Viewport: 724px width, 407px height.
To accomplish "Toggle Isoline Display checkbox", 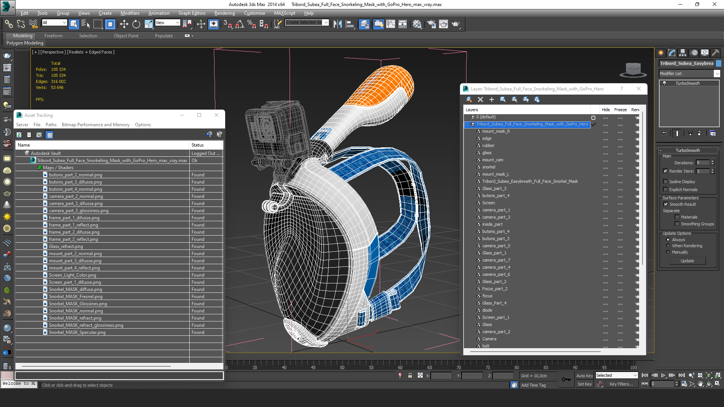I will [x=666, y=182].
